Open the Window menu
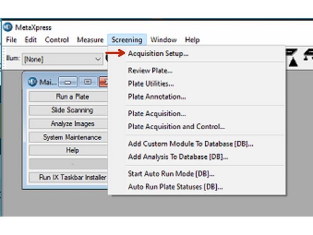The width and height of the screenshot is (313, 235). (163, 40)
